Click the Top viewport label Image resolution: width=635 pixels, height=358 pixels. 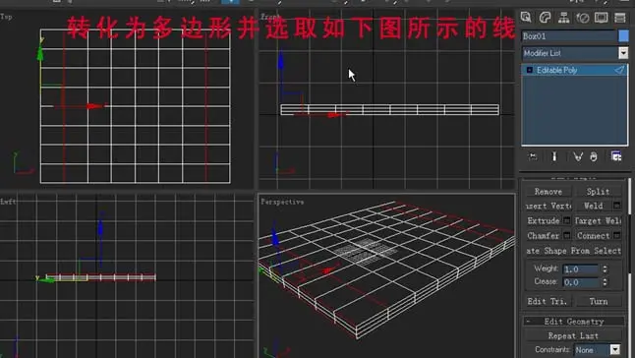[x=6, y=17]
